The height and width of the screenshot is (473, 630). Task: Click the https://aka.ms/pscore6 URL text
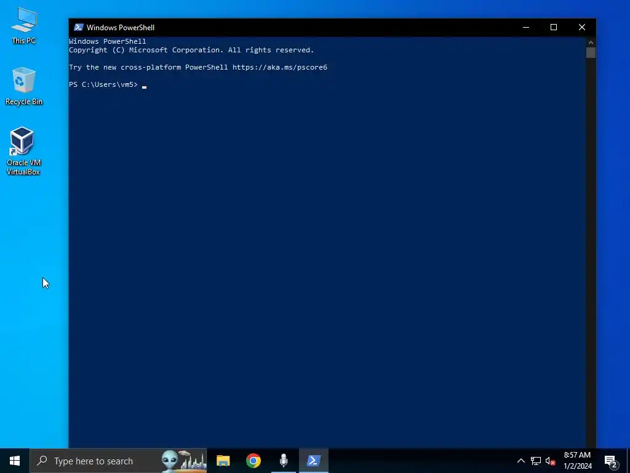pos(280,67)
